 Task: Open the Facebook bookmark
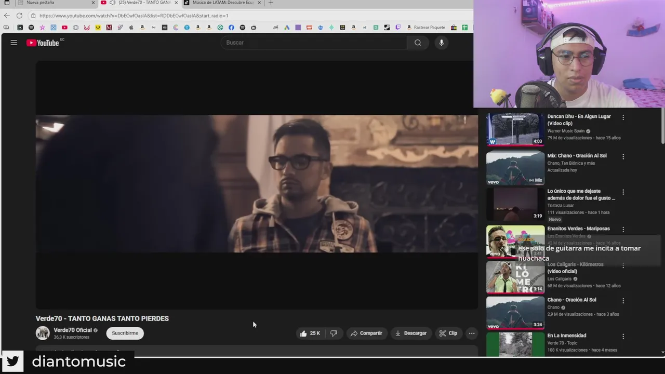[231, 28]
